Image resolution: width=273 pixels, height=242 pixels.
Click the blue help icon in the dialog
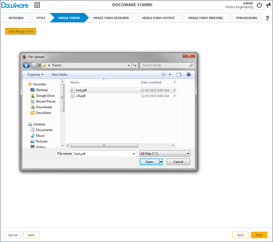pos(189,75)
